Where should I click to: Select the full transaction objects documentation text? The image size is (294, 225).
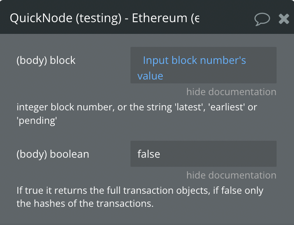pos(140,197)
